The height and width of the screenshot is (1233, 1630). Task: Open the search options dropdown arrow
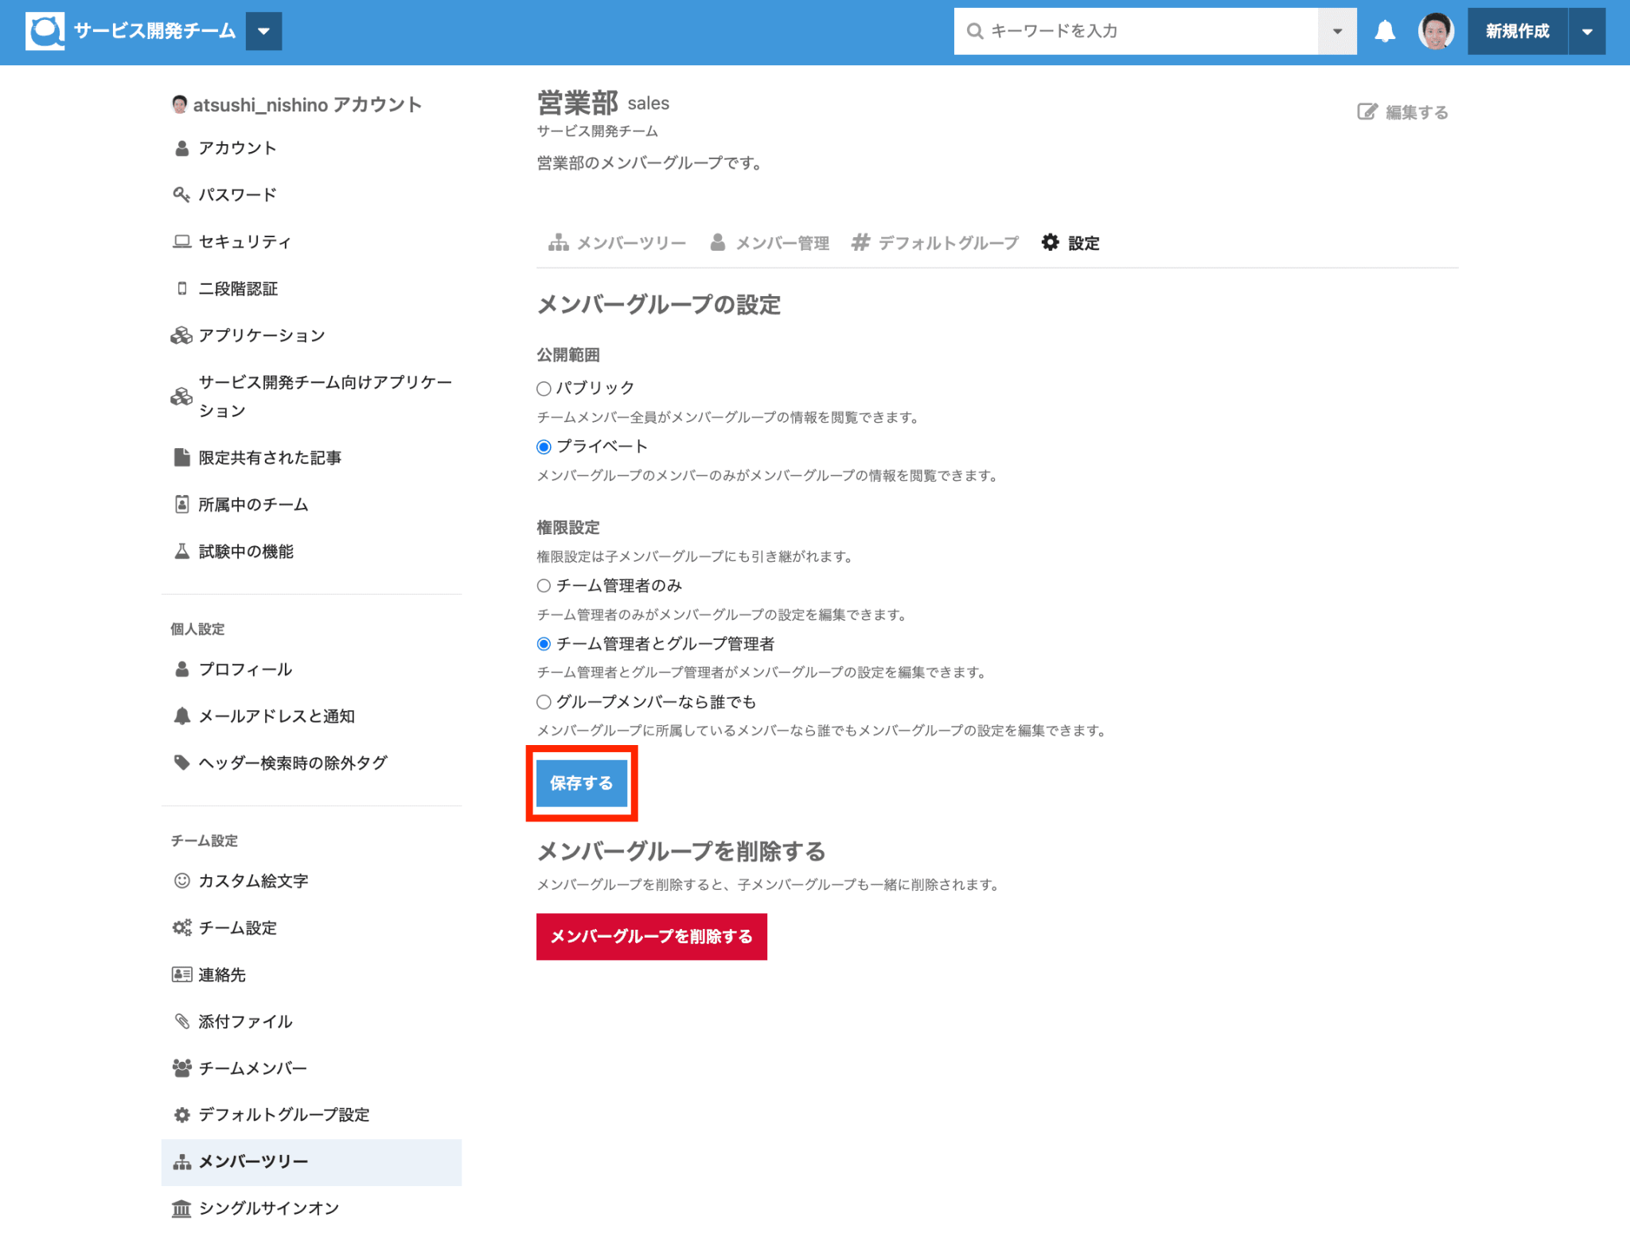coord(1337,31)
